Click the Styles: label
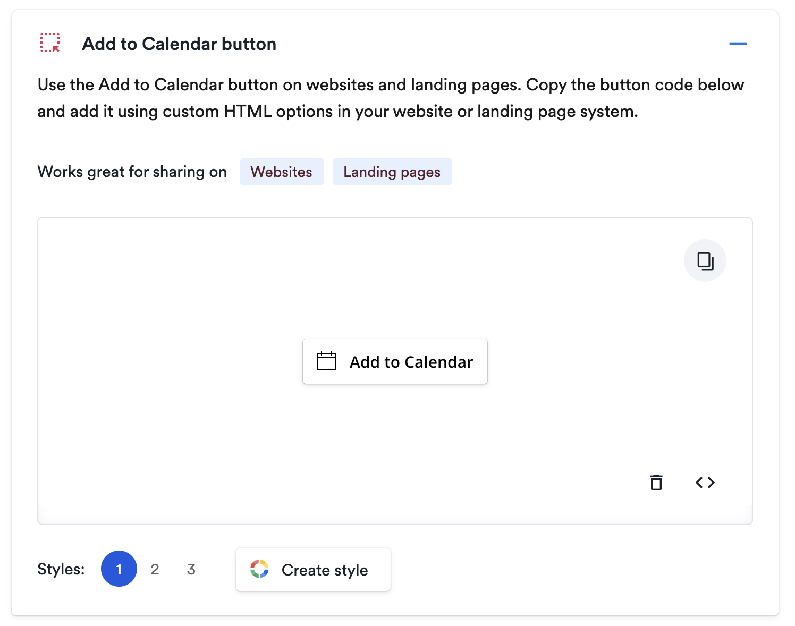The width and height of the screenshot is (795, 626). pyautogui.click(x=61, y=569)
